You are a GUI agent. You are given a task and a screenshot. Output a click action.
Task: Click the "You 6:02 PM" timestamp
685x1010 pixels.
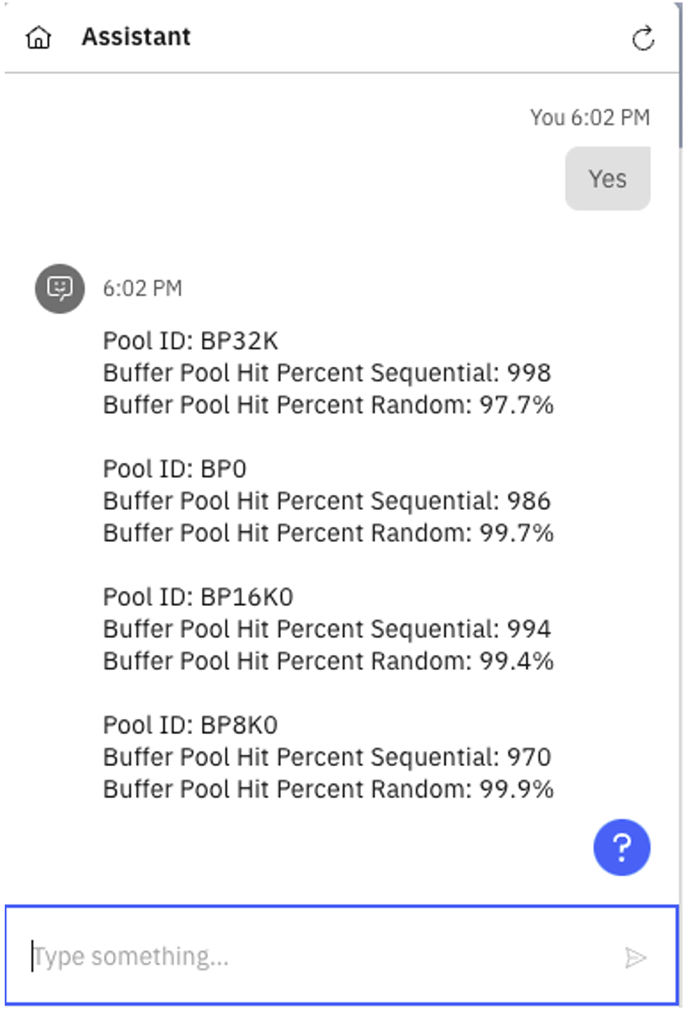589,117
